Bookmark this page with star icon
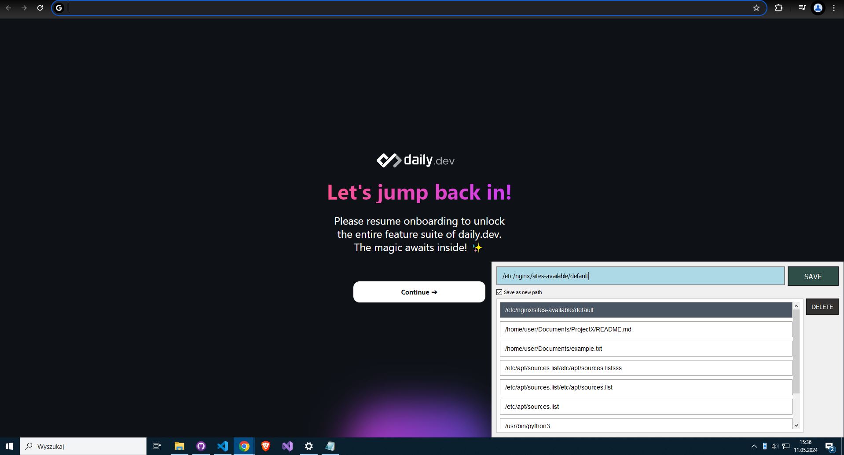Screen dimensions: 844x455 (x=756, y=8)
